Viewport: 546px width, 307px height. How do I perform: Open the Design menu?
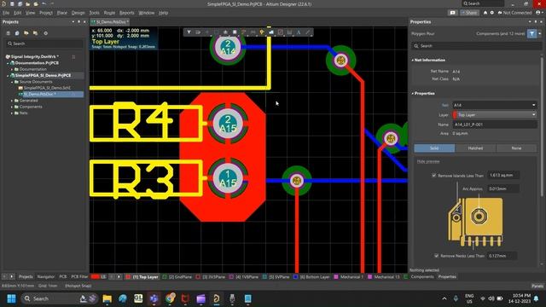[78, 13]
